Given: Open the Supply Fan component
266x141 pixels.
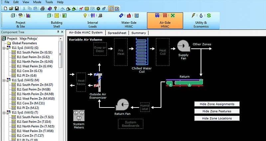Looking at the screenshot, I should coord(184,46).
